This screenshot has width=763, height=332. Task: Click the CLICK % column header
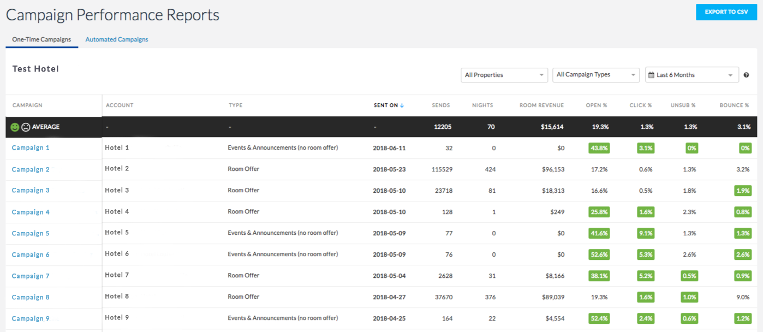click(x=641, y=105)
